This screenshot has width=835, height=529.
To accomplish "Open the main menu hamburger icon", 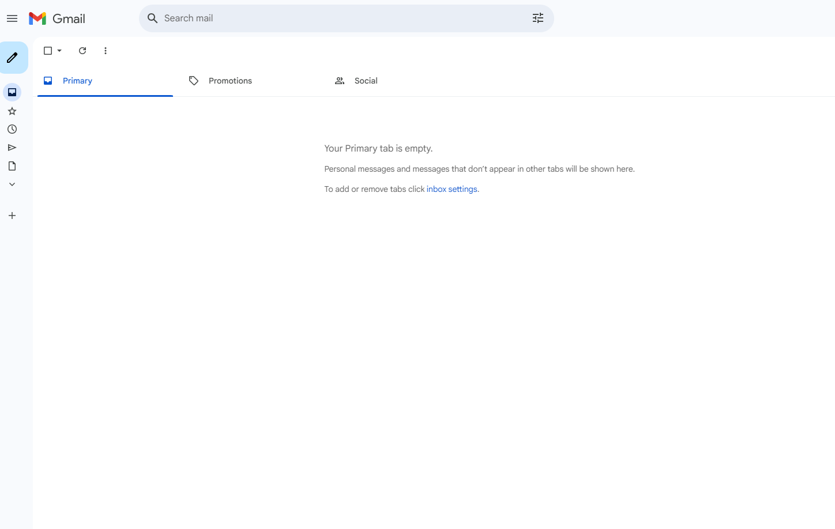I will pyautogui.click(x=12, y=18).
